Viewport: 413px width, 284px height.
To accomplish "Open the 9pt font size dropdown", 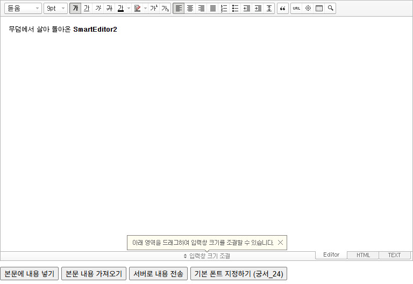I will tap(55, 9).
